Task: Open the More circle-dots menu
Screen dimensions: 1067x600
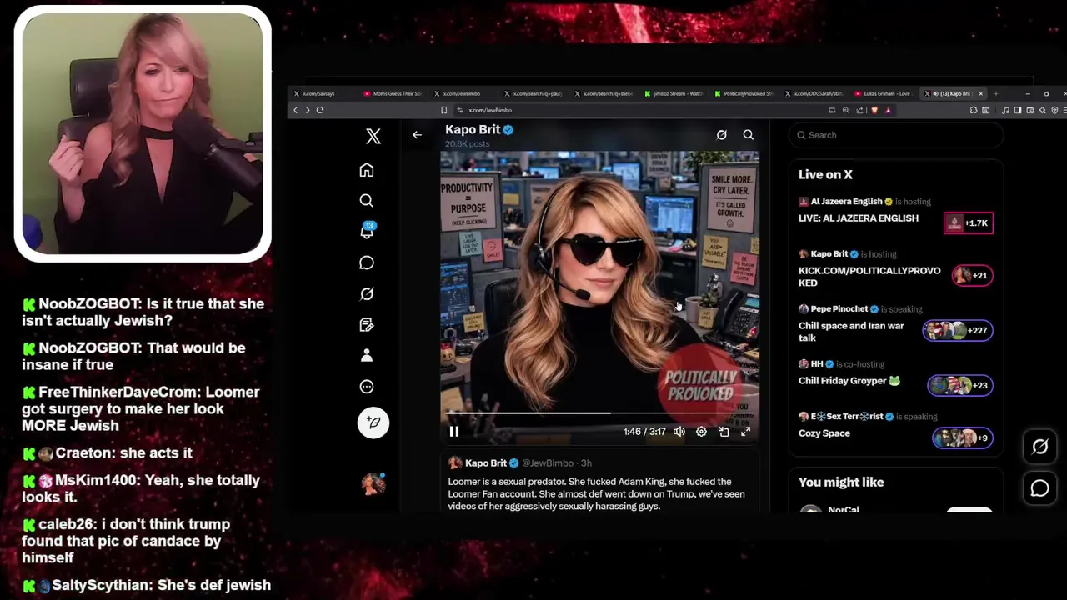Action: (x=367, y=387)
